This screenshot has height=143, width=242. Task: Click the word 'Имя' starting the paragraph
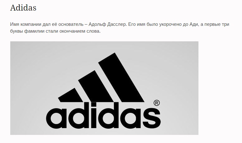pos(15,24)
